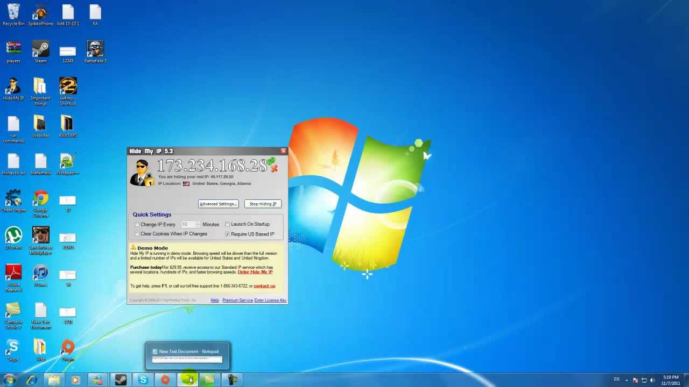Viewport: 689px width, 387px height.
Task: Select the Origin shortcut on the desktop
Action: pos(68,349)
